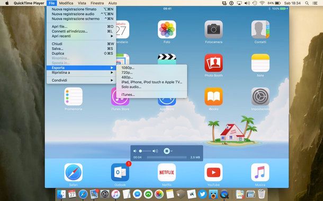Tap the Note app icon on iPad
The image size is (323, 201).
pyautogui.click(x=261, y=63)
